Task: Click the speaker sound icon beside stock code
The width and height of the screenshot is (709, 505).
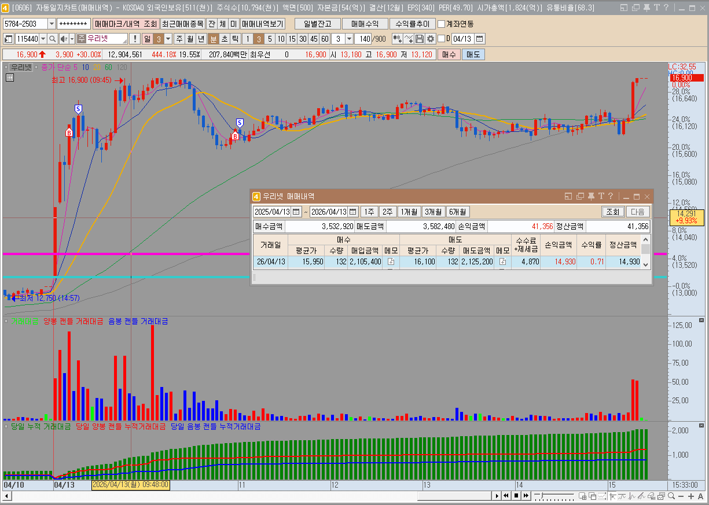Action: [x=64, y=39]
